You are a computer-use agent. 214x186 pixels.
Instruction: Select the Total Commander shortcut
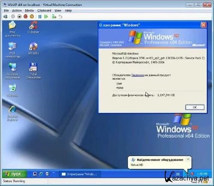pyautogui.click(x=33, y=71)
